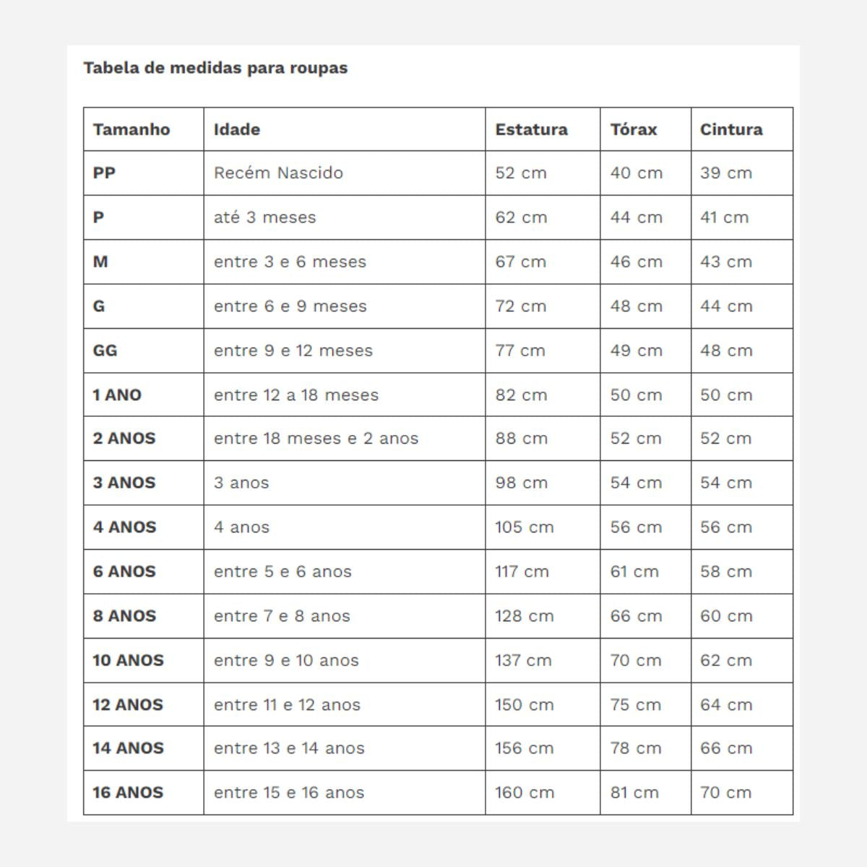Click the 75 cm tórax value
Image resolution: width=867 pixels, height=867 pixels.
(x=635, y=705)
